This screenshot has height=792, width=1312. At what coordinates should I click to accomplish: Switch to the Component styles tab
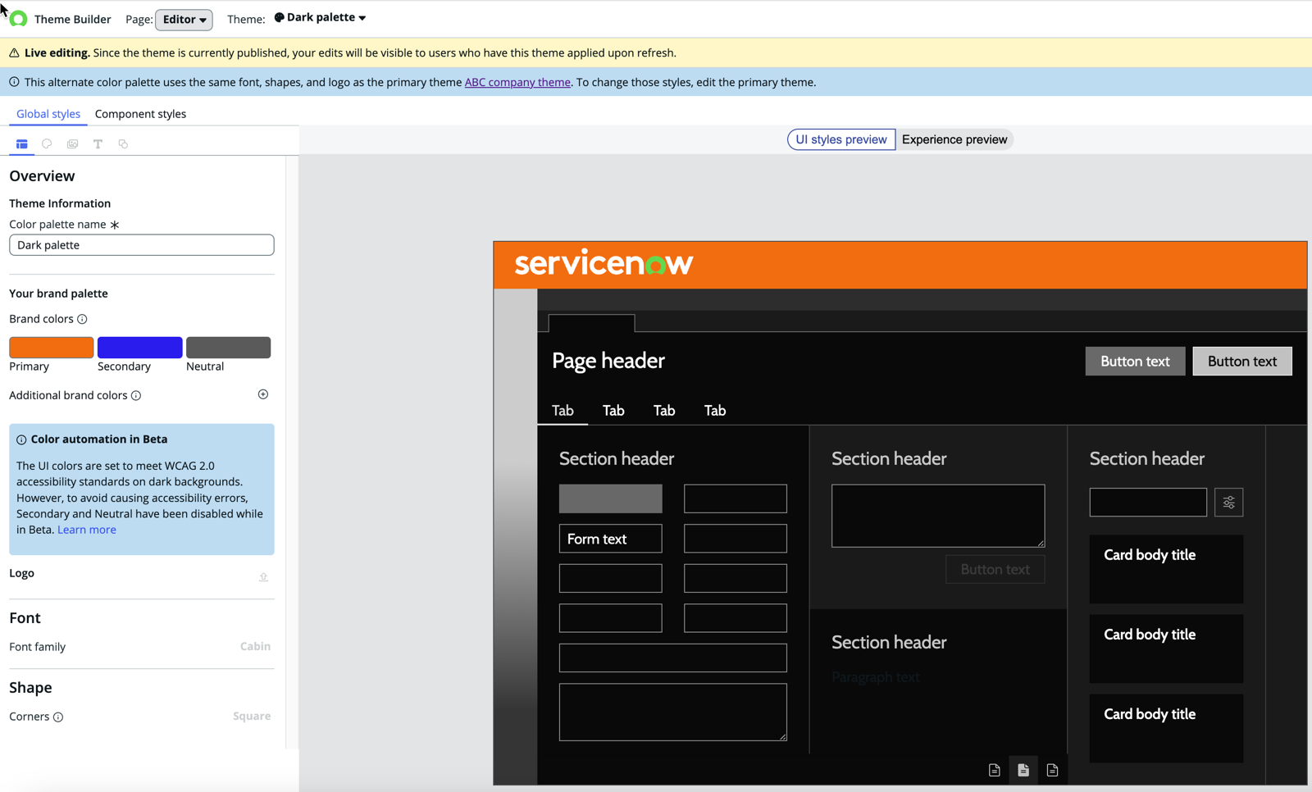coord(140,114)
